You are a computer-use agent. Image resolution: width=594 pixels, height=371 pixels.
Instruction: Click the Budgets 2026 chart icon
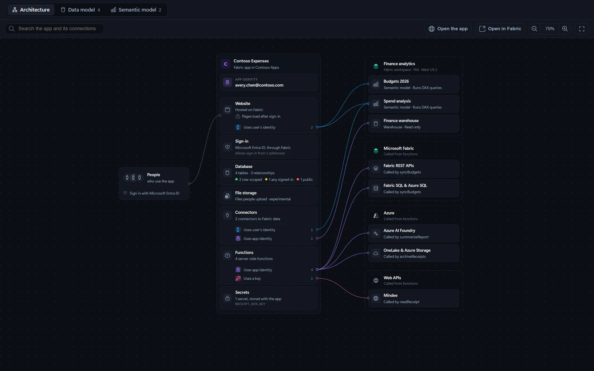(x=376, y=84)
